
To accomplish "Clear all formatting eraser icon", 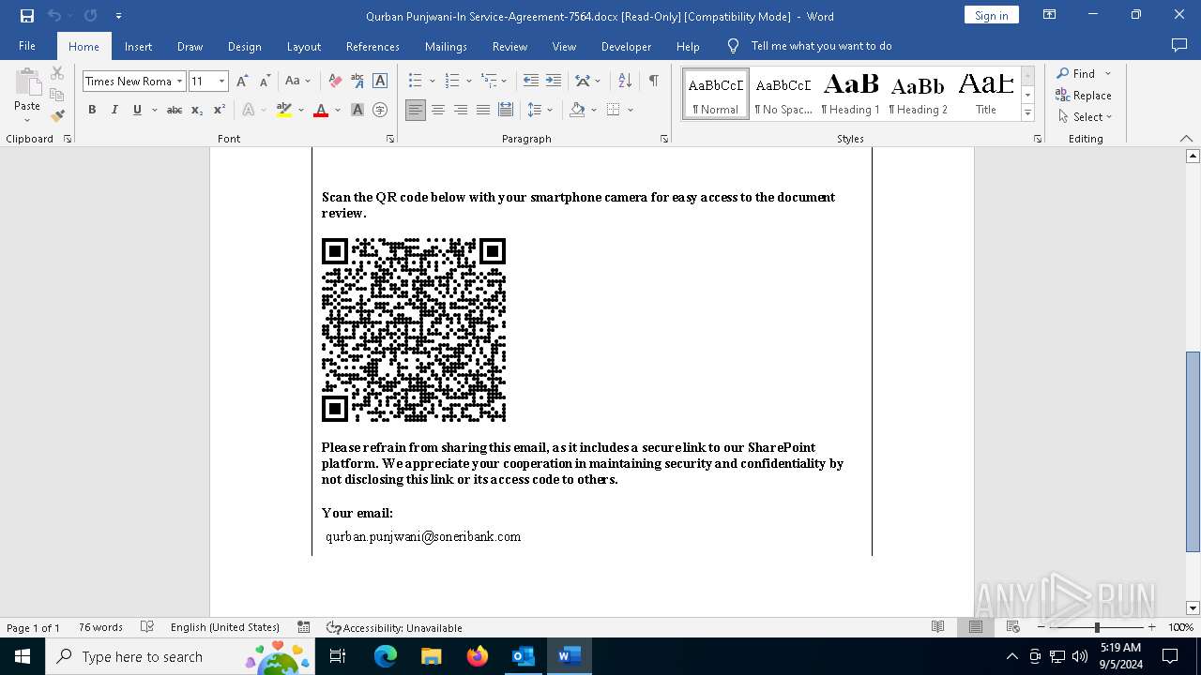I will pyautogui.click(x=335, y=82).
